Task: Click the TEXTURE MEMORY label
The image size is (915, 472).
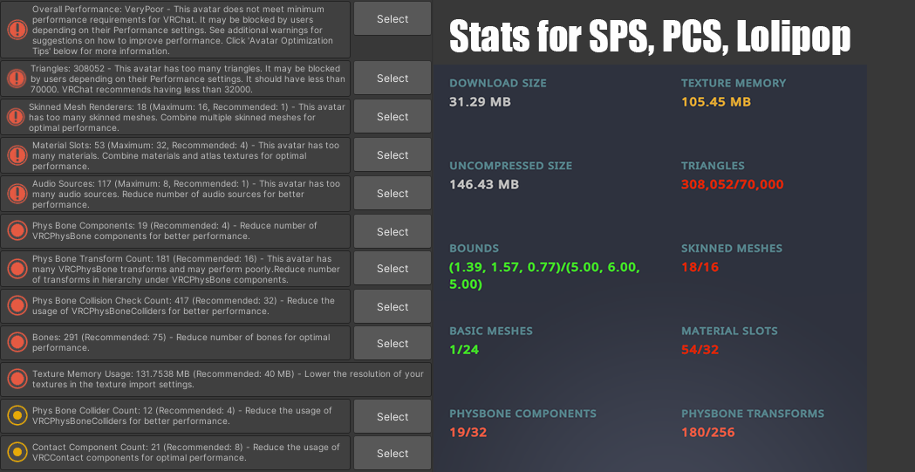Action: tap(734, 84)
